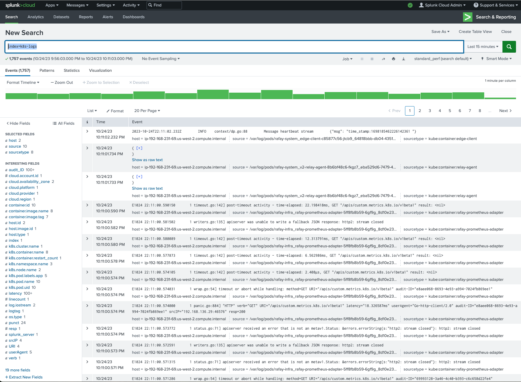Viewport: 521px width, 382px height.
Task: Print the search results
Action: point(394,59)
